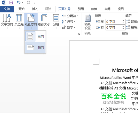Switch to the 审阅 tab
The width and height of the screenshot is (138, 113).
[107, 9]
